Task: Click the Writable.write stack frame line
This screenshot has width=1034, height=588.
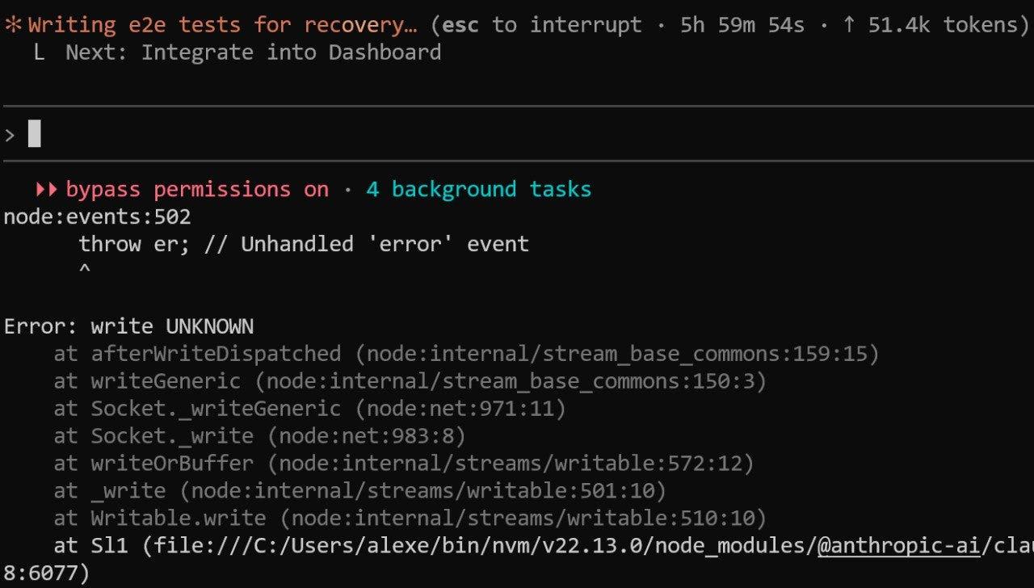Action: coord(410,519)
